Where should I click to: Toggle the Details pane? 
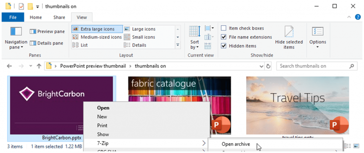click(47, 43)
